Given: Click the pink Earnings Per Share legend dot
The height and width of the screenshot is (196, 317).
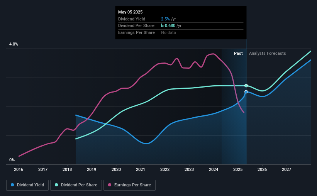Looking at the screenshot, I should pyautogui.click(x=110, y=185).
